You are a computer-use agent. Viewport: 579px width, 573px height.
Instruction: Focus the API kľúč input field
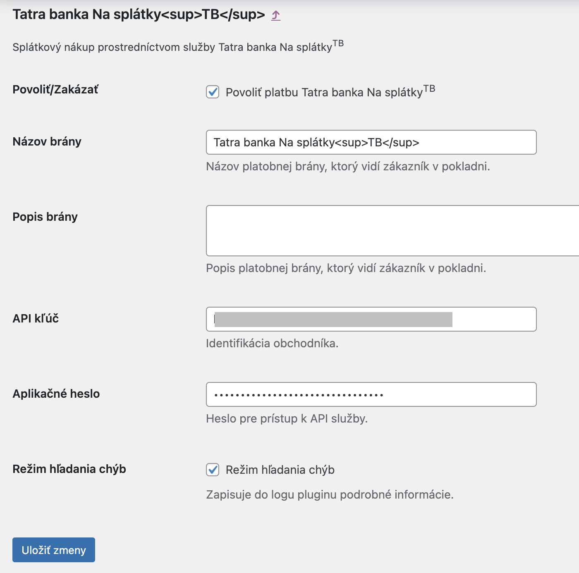click(x=371, y=319)
